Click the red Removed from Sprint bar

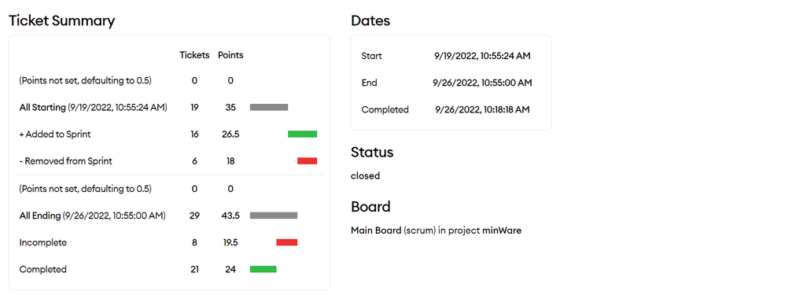point(308,161)
